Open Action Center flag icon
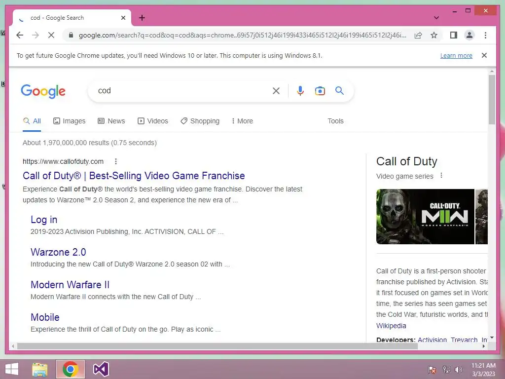The width and height of the screenshot is (505, 379). pos(432,370)
